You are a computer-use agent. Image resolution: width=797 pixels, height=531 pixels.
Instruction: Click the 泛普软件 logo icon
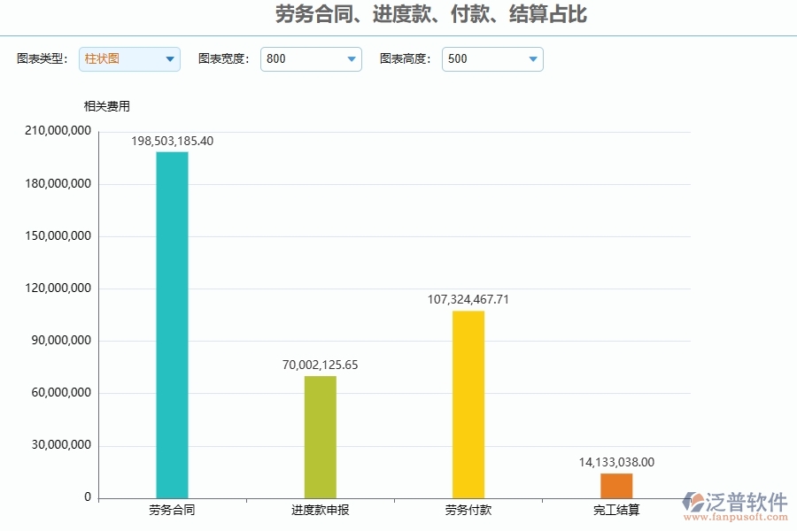click(x=693, y=501)
